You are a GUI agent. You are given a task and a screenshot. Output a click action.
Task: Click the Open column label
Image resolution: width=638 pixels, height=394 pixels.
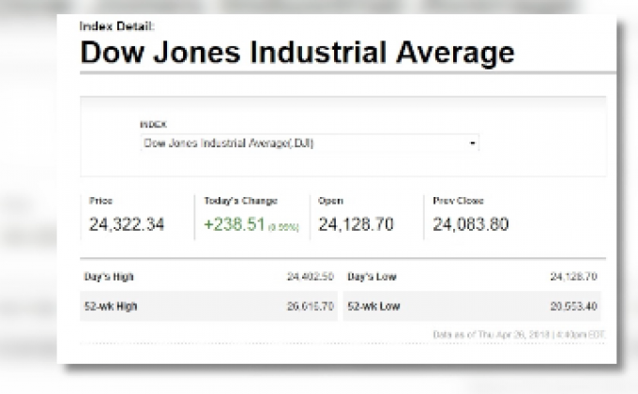pyautogui.click(x=330, y=201)
